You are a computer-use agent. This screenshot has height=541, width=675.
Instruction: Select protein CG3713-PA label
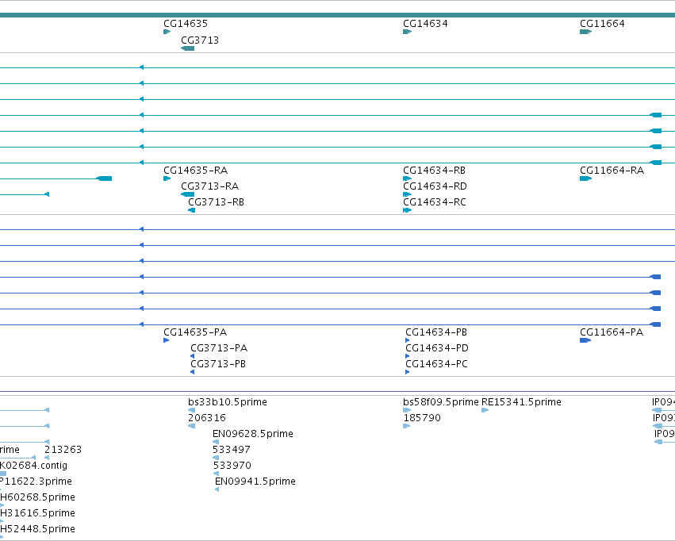tap(219, 348)
